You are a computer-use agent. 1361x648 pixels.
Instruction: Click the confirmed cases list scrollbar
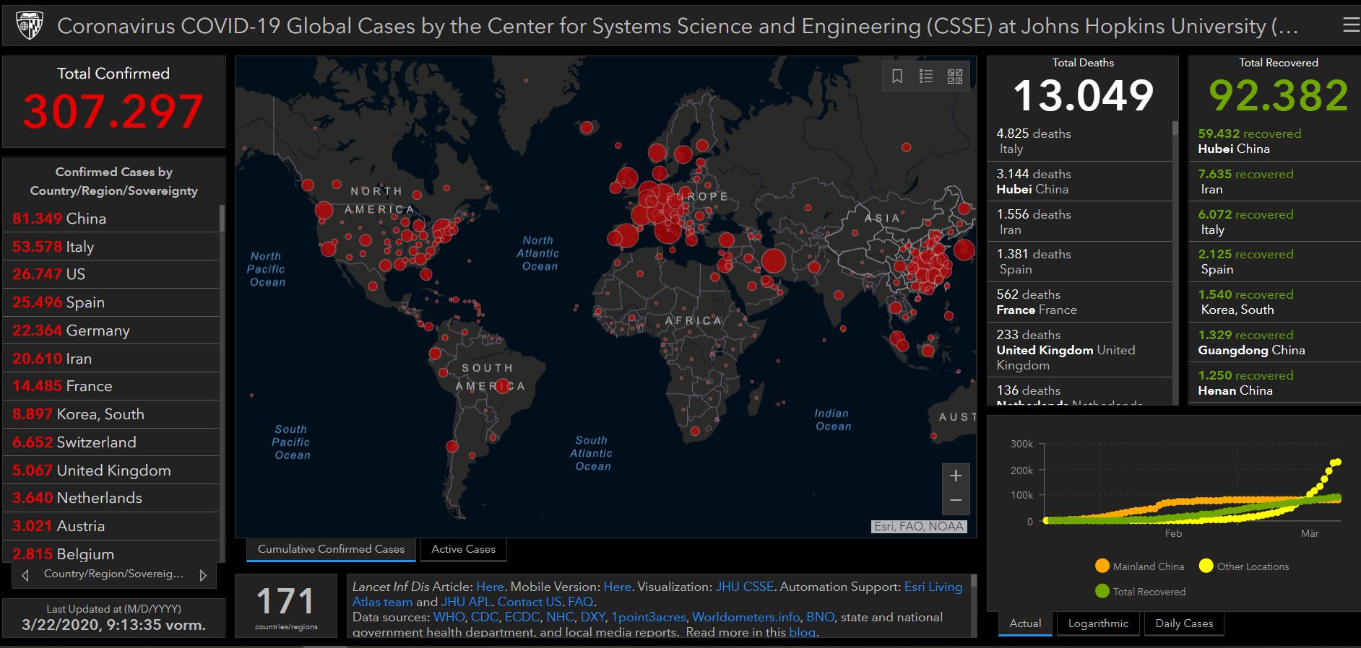tap(222, 218)
